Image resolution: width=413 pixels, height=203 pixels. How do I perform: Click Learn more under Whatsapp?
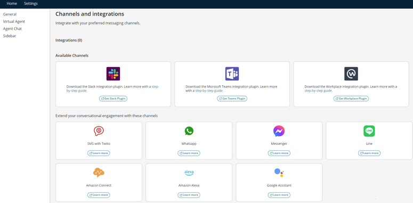[189, 153]
